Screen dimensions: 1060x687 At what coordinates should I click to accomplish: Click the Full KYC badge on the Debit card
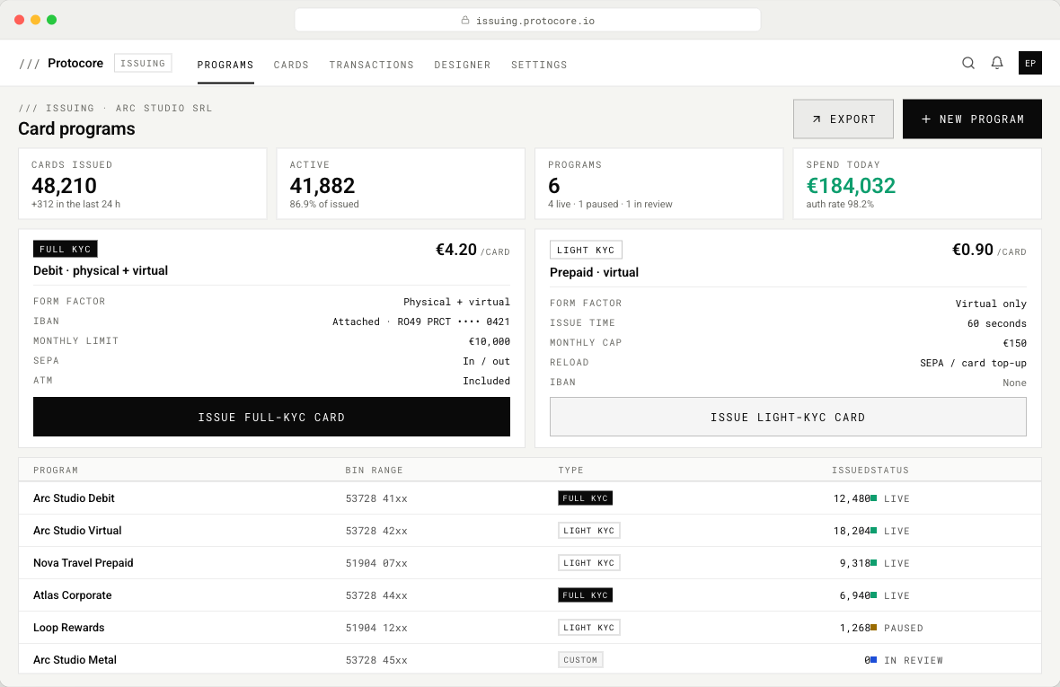click(65, 250)
